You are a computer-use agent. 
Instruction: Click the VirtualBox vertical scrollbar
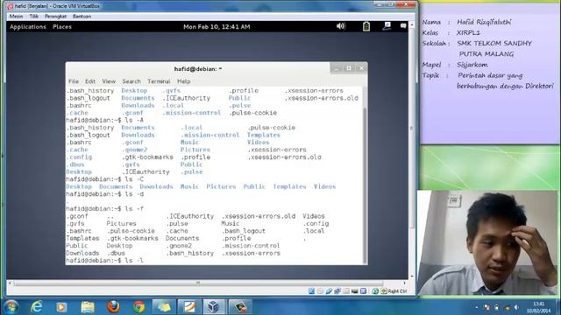[411, 128]
